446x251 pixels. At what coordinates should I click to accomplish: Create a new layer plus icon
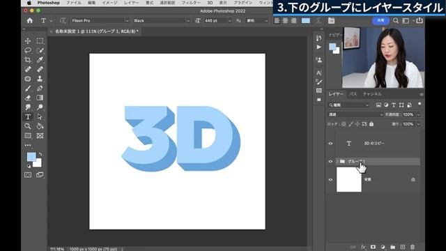click(x=403, y=247)
